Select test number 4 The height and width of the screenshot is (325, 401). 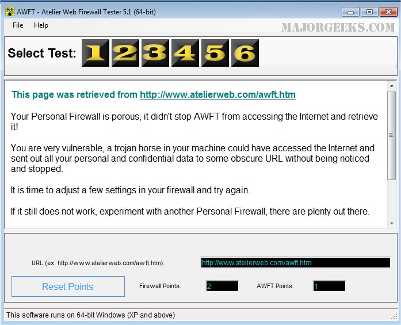(185, 53)
